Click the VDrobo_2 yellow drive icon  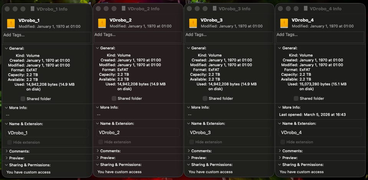102,23
